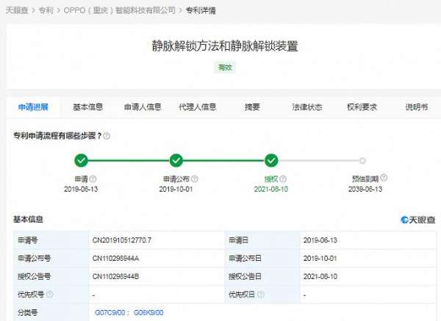Viewport: 441px width, 321px height.
Task: Open OPPO（重庆）智能科技有限公司 breadcrumb link
Action: [x=120, y=10]
